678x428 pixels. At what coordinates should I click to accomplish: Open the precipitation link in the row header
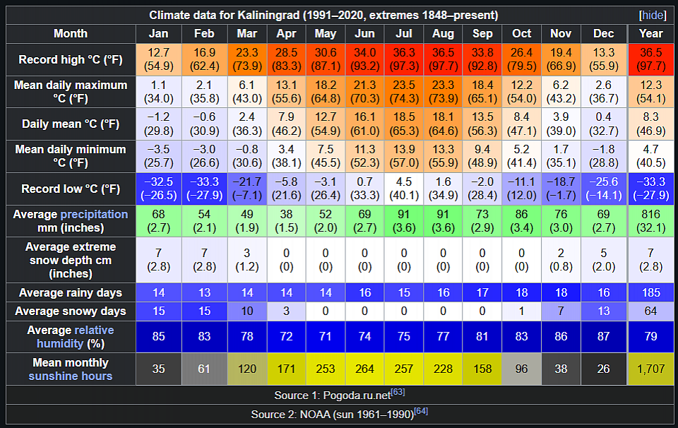94,215
